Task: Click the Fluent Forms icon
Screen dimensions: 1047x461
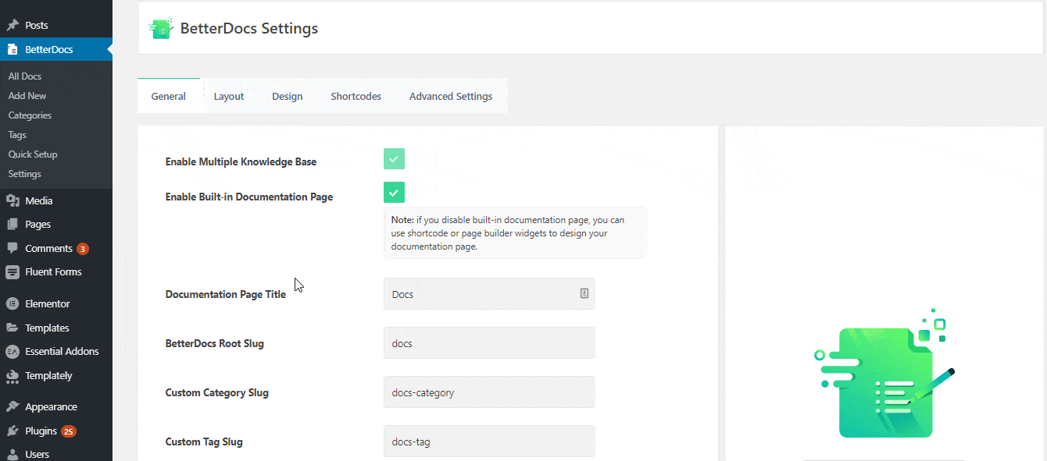Action: 13,272
